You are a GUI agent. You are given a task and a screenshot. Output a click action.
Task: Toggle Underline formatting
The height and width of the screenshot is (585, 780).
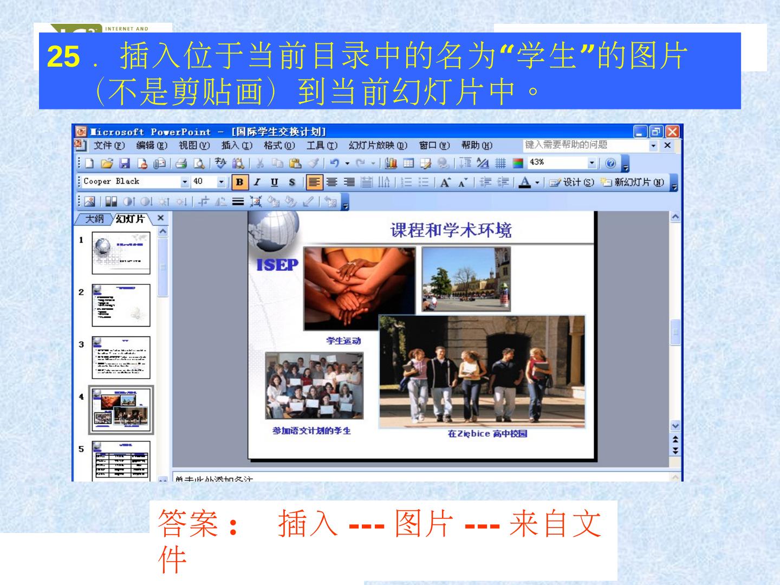point(274,183)
